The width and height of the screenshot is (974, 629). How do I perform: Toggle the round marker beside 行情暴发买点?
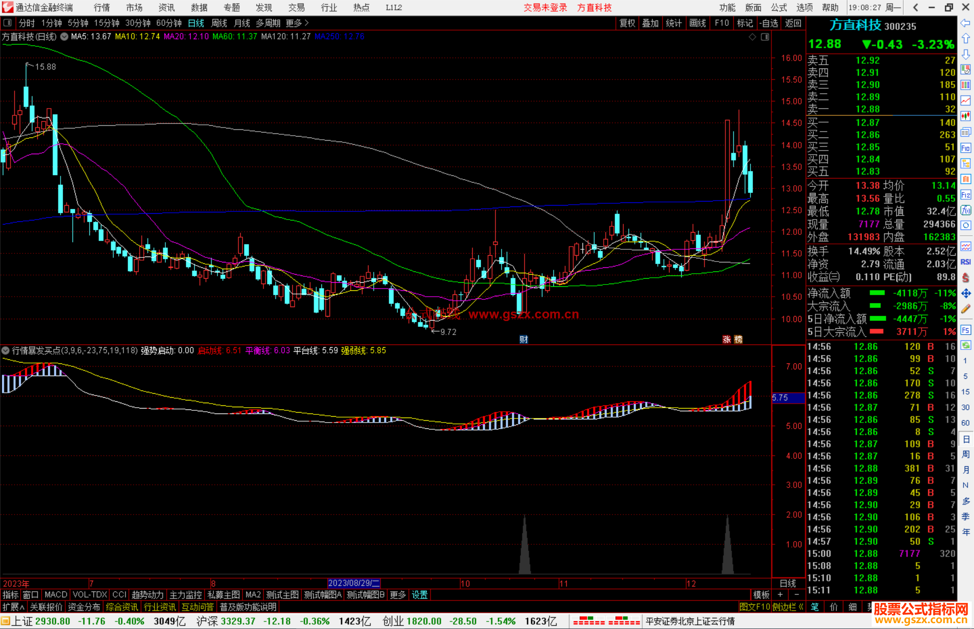pos(5,350)
